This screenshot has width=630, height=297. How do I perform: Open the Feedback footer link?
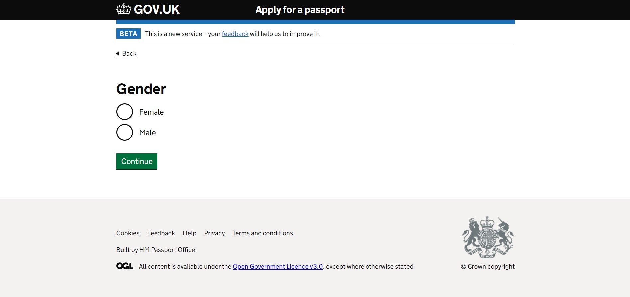161,233
